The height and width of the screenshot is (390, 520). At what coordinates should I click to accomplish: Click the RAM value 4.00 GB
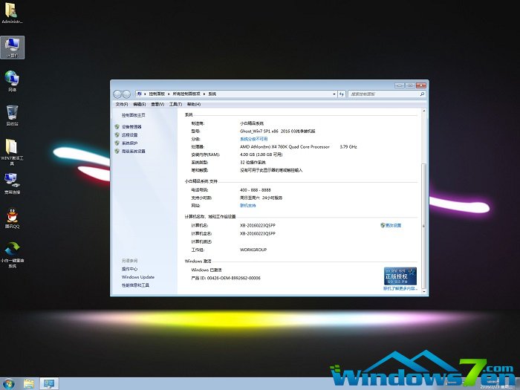click(261, 155)
